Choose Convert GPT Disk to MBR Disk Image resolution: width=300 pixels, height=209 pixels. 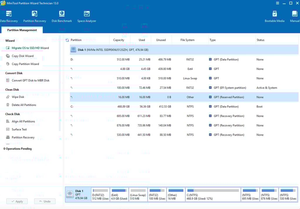(30, 80)
